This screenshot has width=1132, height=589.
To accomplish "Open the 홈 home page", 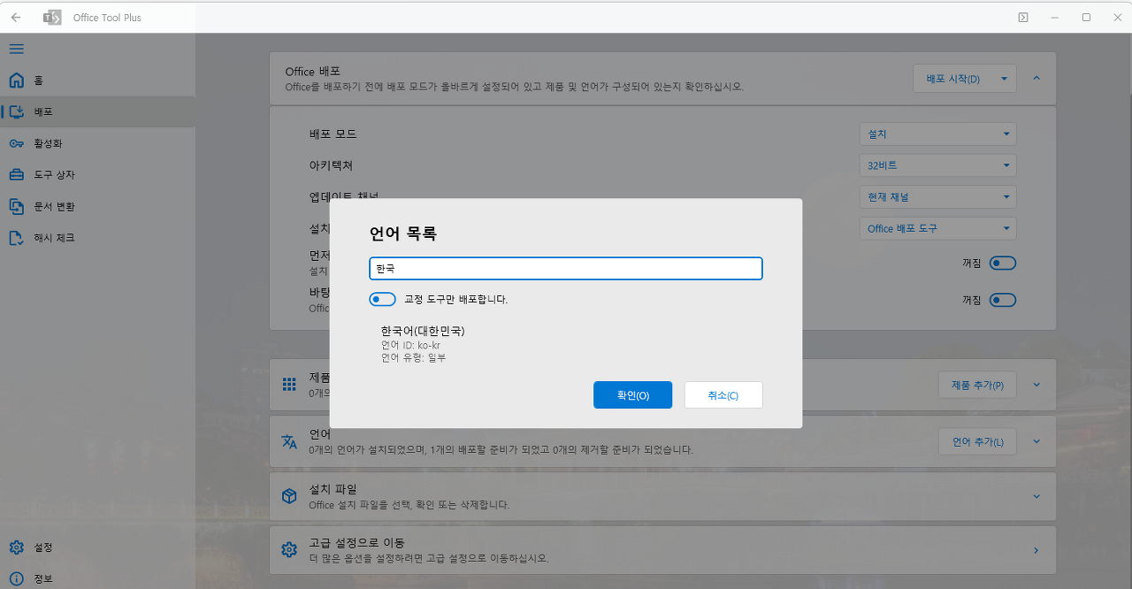I will (x=97, y=80).
